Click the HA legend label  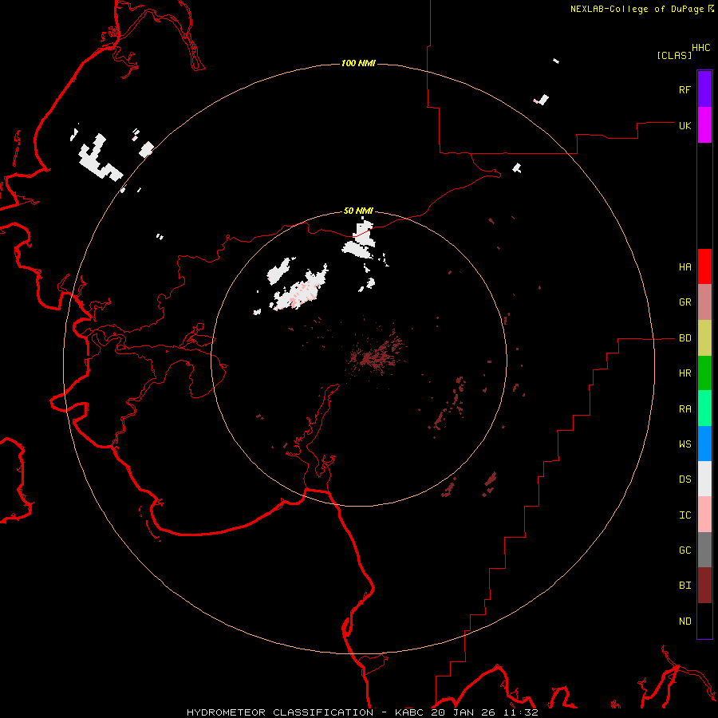[684, 267]
